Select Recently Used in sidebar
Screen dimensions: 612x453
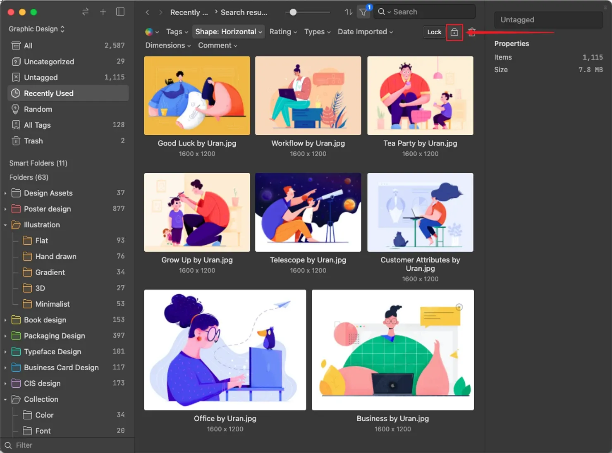click(68, 93)
